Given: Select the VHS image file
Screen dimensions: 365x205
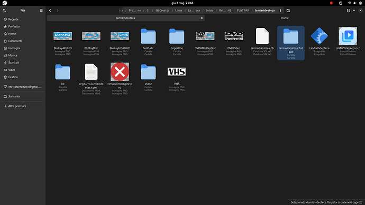Looking at the screenshot, I should [x=177, y=77].
